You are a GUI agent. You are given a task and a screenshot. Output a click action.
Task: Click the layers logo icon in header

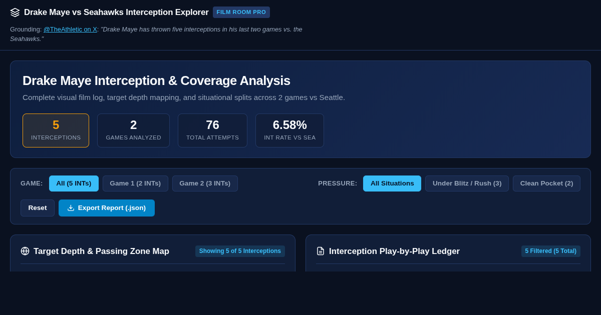coord(15,12)
